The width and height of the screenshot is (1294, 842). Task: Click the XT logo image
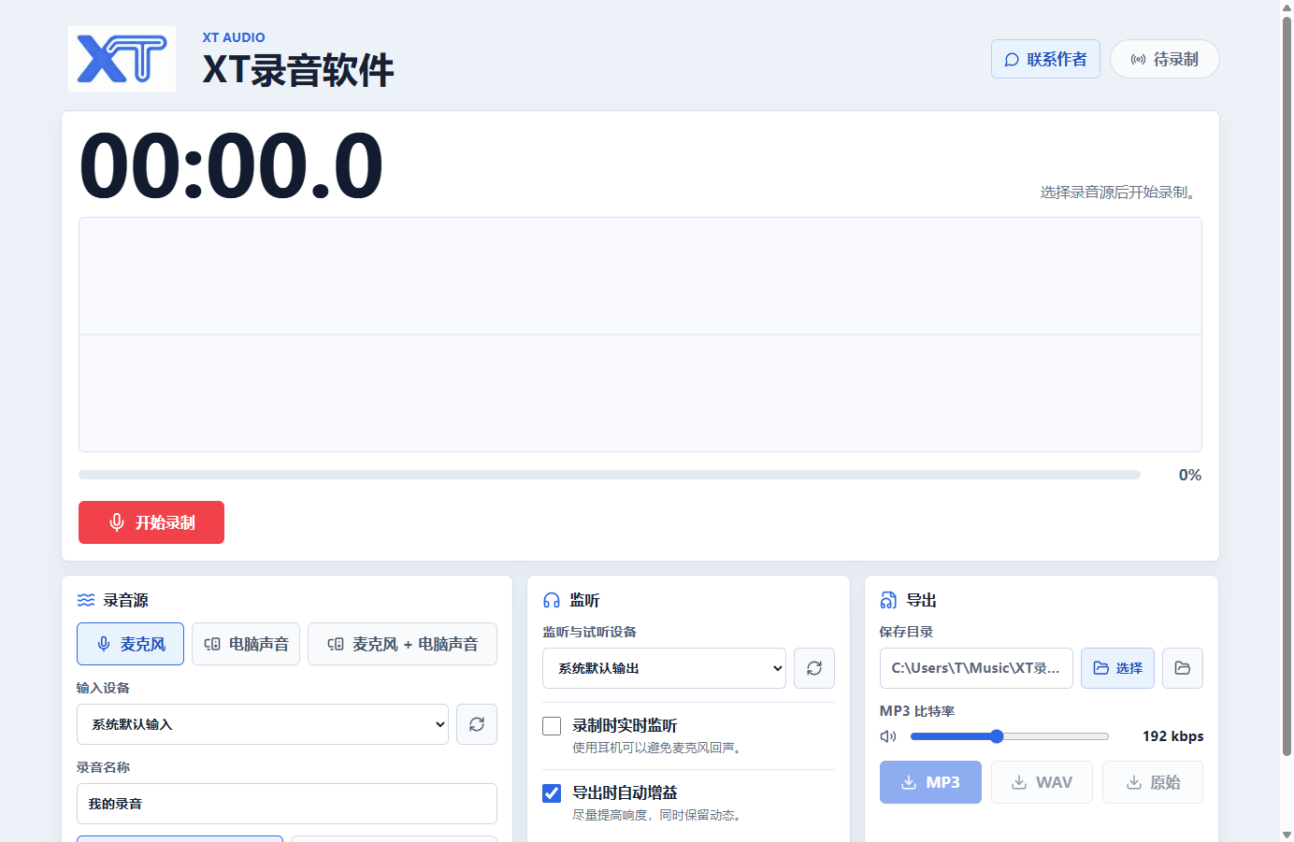point(122,59)
